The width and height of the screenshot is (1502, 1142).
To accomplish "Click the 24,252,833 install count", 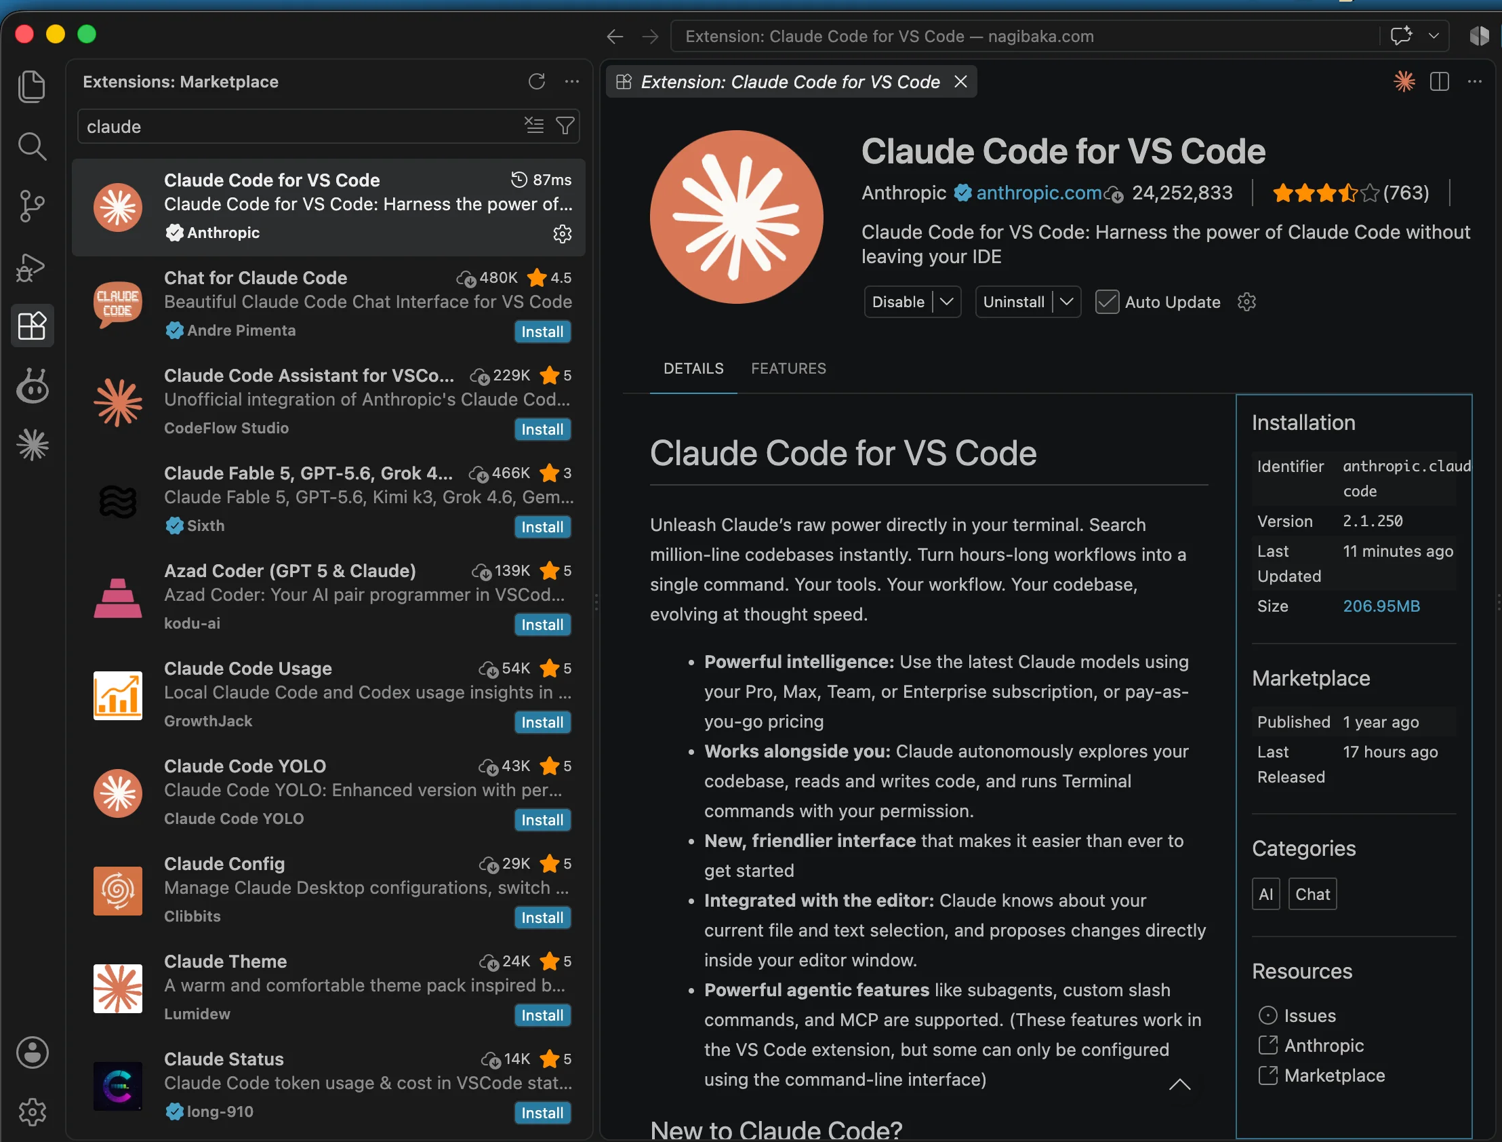I will [1181, 193].
